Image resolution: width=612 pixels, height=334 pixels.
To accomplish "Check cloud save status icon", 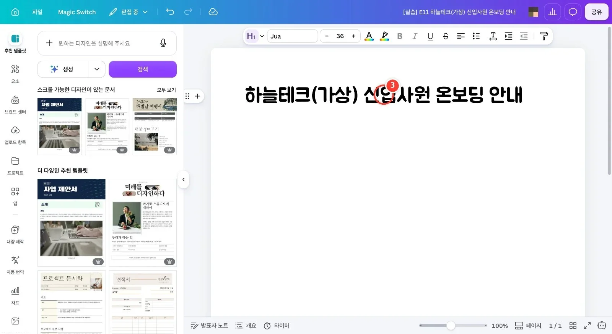I will tap(213, 12).
